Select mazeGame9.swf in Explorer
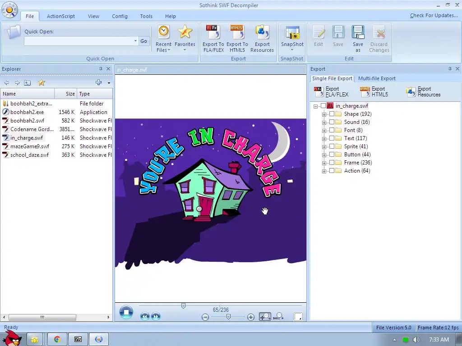 29,146
